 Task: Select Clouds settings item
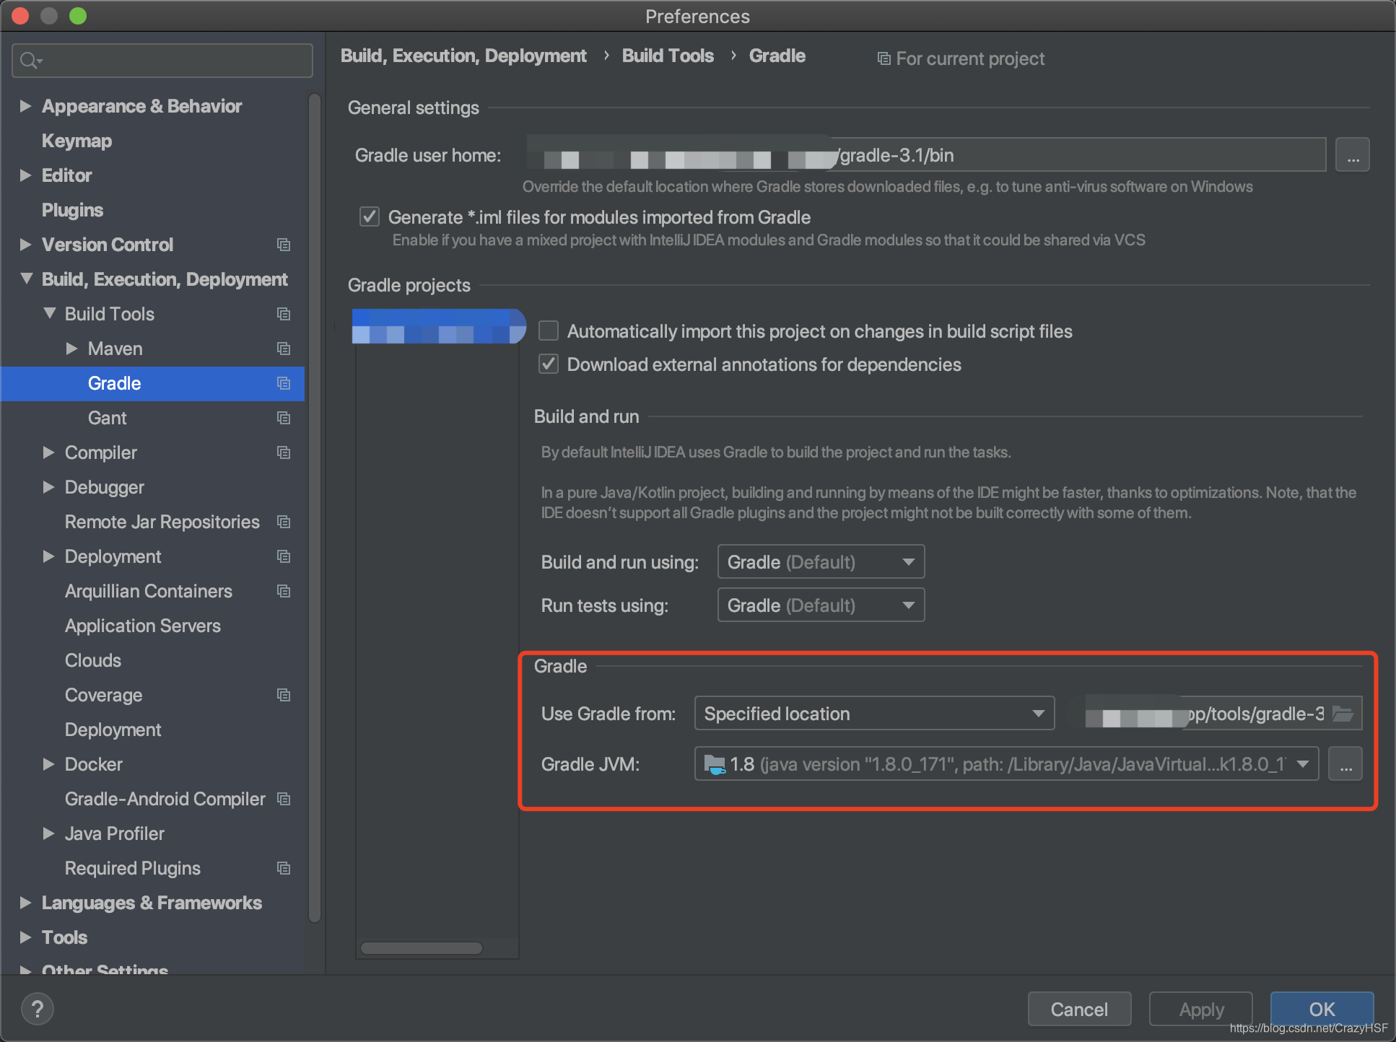pyautogui.click(x=93, y=660)
